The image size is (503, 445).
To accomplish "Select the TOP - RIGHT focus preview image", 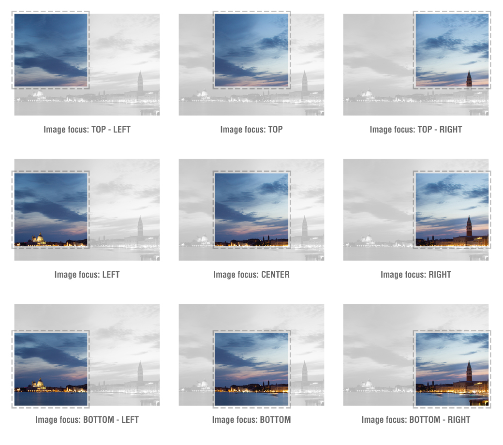I will click(x=416, y=64).
